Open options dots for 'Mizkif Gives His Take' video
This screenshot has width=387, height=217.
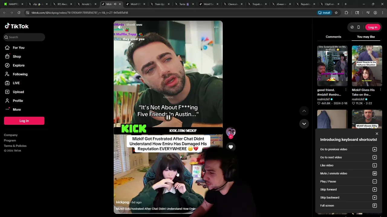(x=380, y=90)
